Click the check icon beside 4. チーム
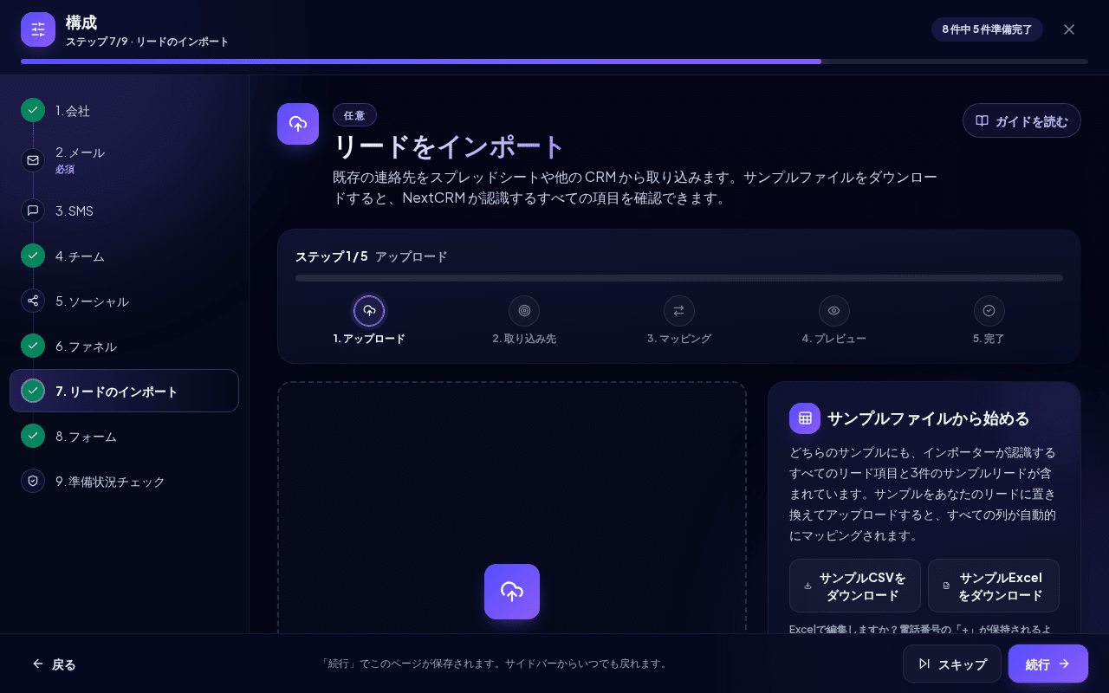This screenshot has width=1109, height=693. (x=33, y=256)
